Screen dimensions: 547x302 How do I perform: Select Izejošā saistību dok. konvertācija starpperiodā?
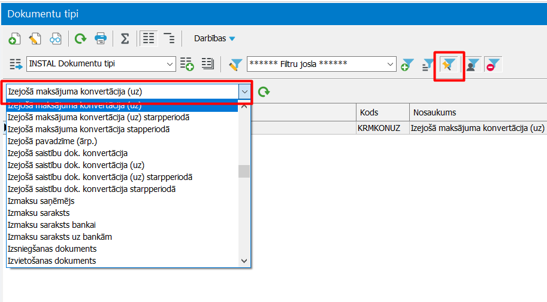coord(122,189)
